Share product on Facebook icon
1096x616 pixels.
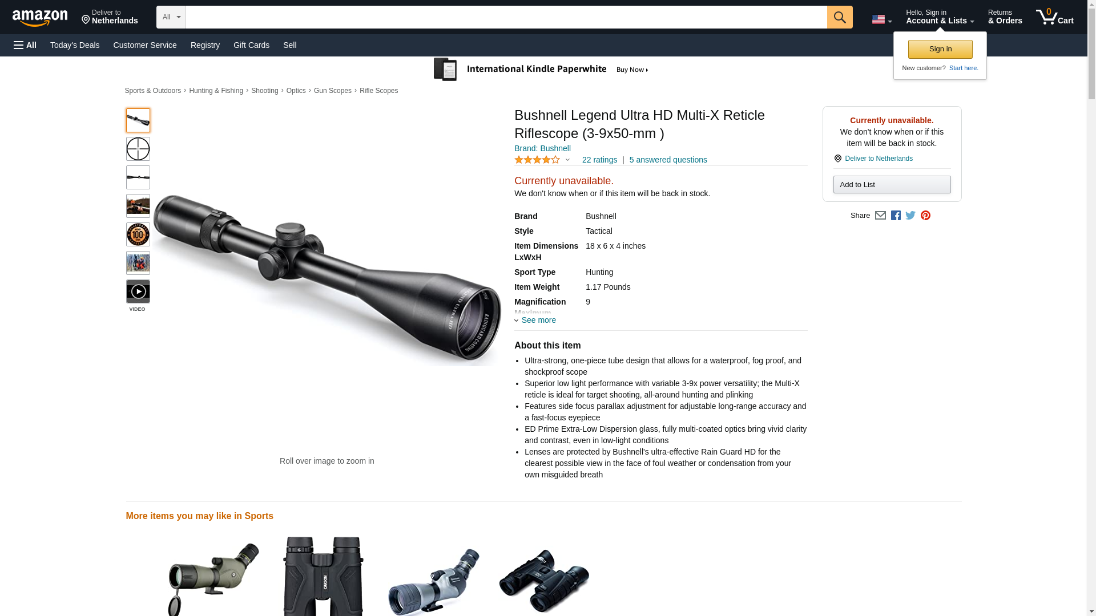tap(896, 216)
